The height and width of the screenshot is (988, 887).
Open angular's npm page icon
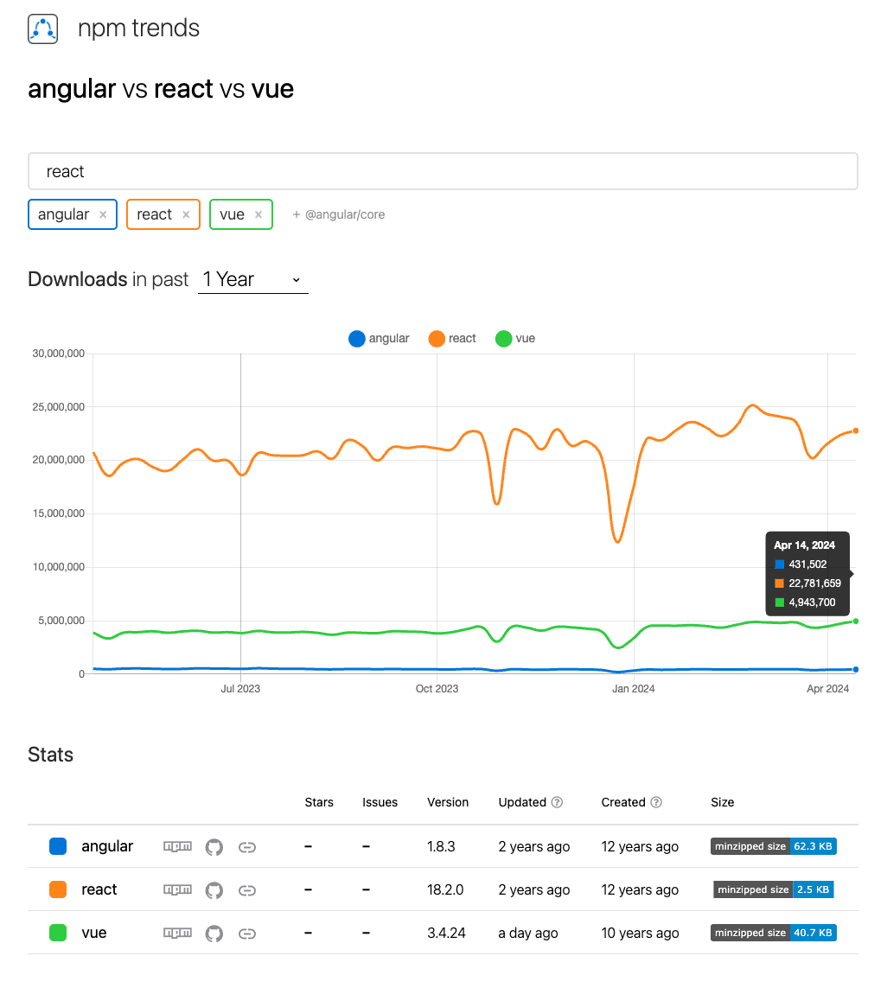[x=177, y=846]
